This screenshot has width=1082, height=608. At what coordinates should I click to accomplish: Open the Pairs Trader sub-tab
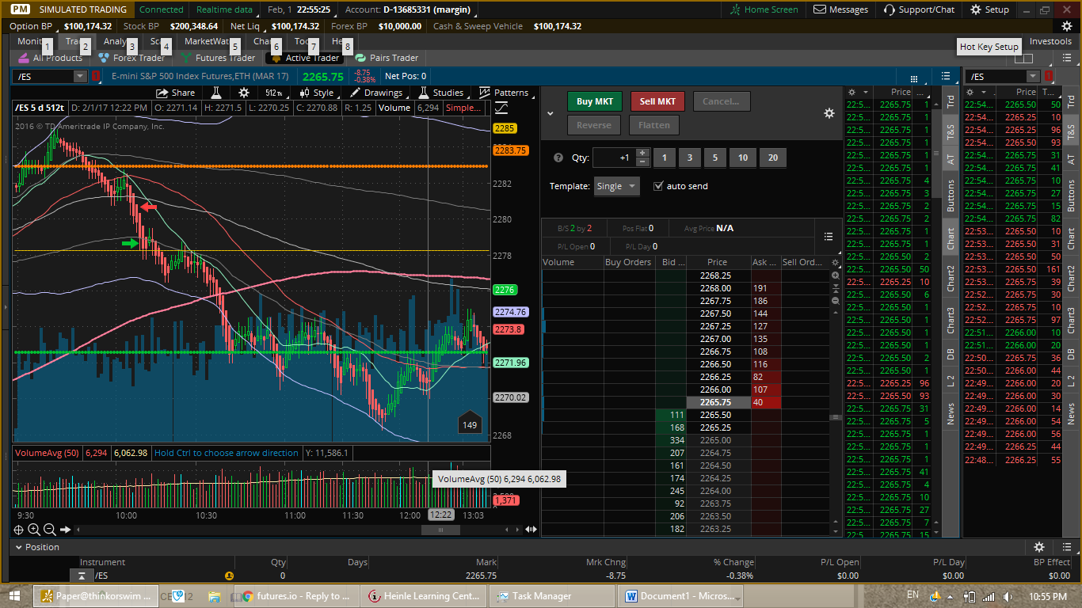click(x=387, y=58)
